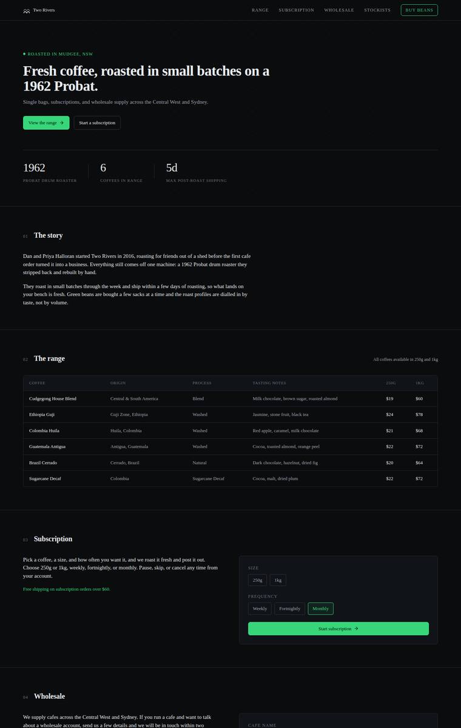461x728 pixels.
Task: Click the Two Rivers wave logo icon
Action: (x=27, y=10)
